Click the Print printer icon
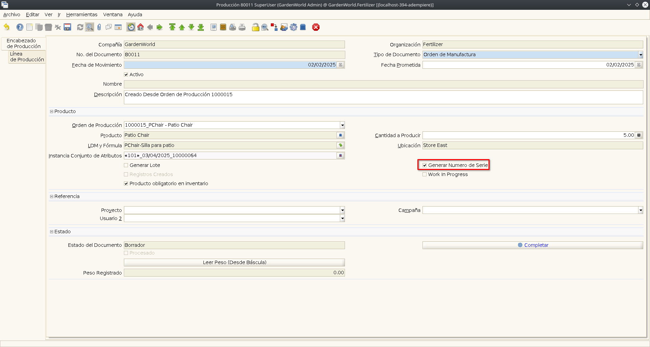 [242, 27]
